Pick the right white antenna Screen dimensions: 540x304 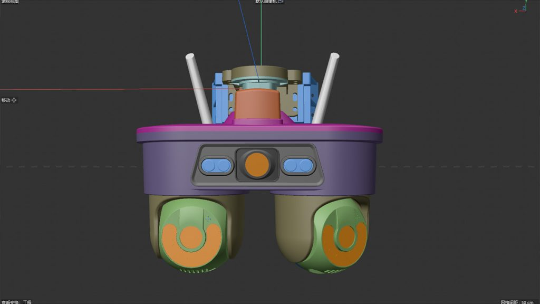point(326,87)
